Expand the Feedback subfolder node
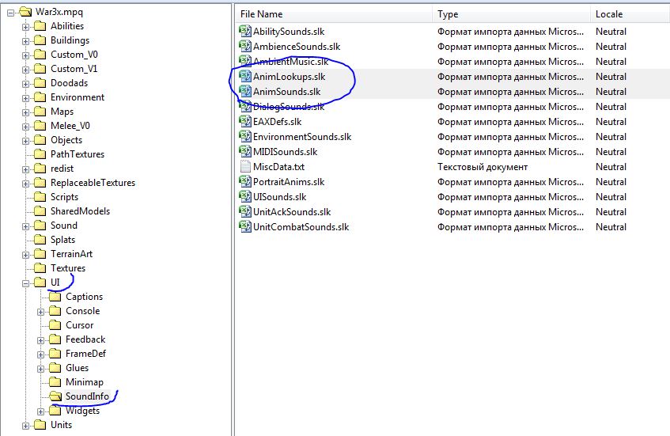 [40, 341]
